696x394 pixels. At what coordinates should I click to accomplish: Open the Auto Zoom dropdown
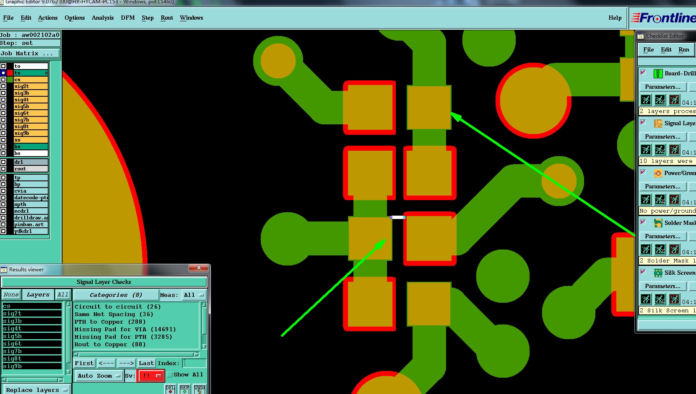pyautogui.click(x=99, y=376)
